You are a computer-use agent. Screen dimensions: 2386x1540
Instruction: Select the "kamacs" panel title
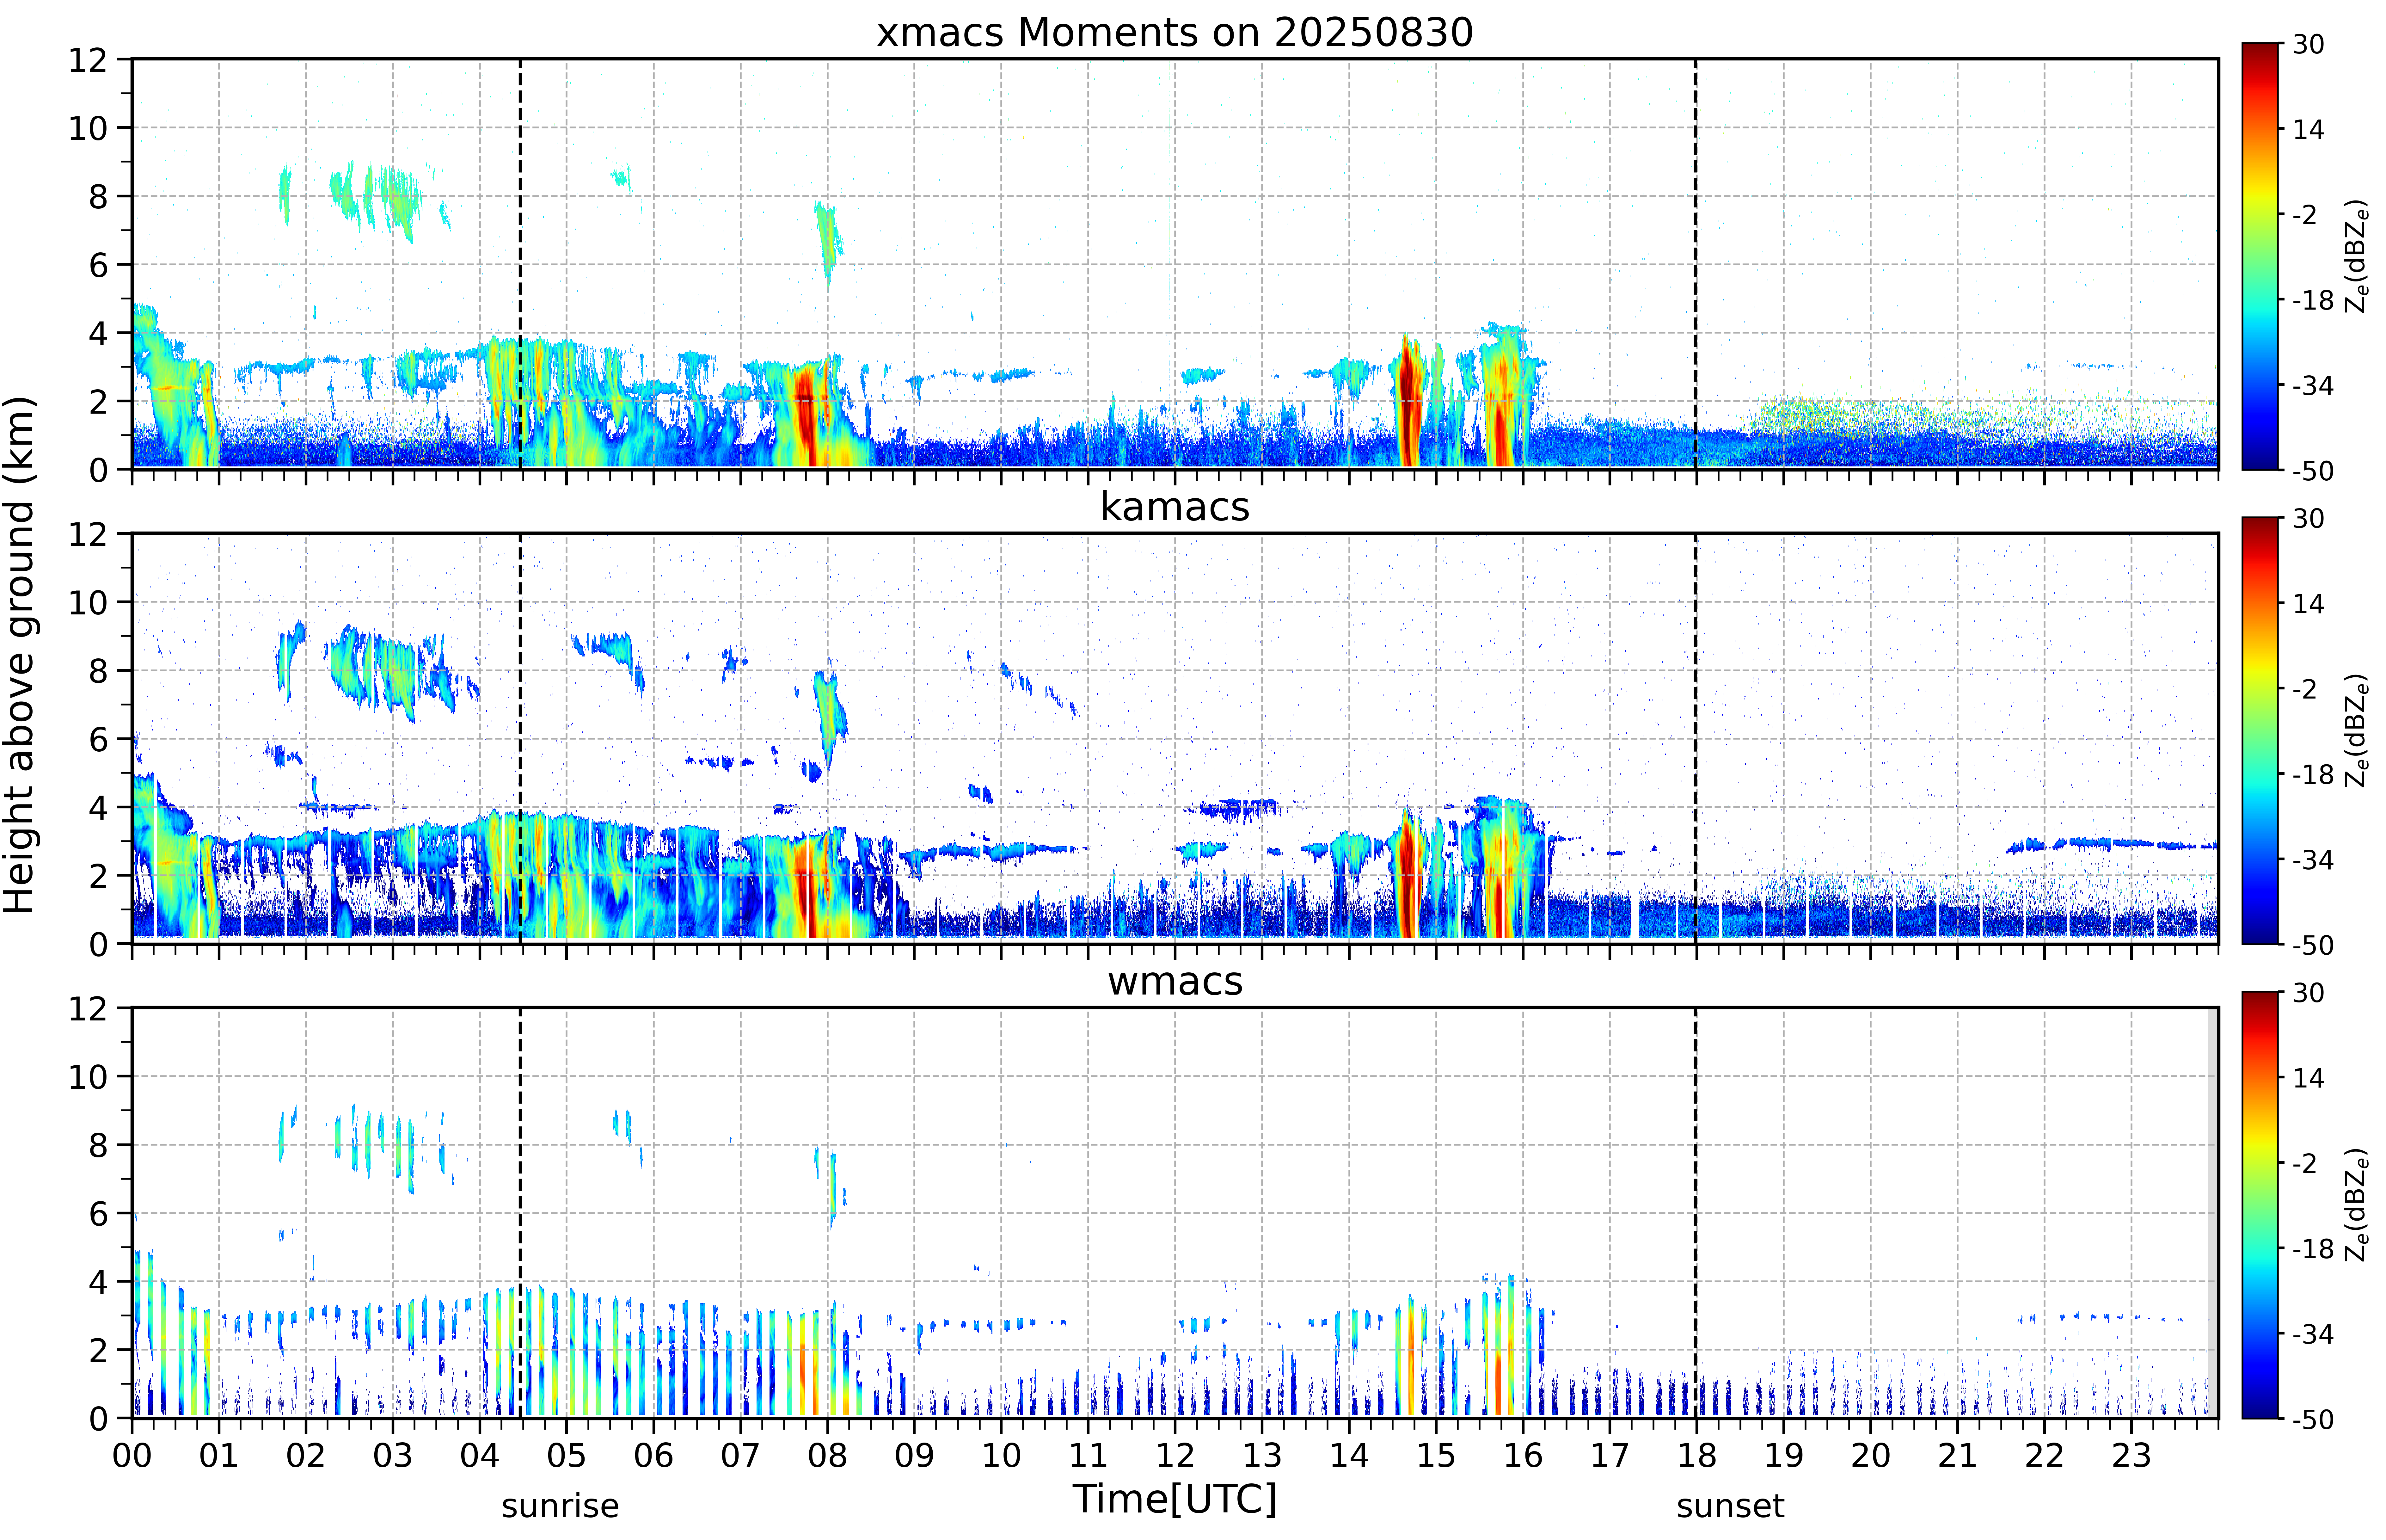tap(1175, 507)
